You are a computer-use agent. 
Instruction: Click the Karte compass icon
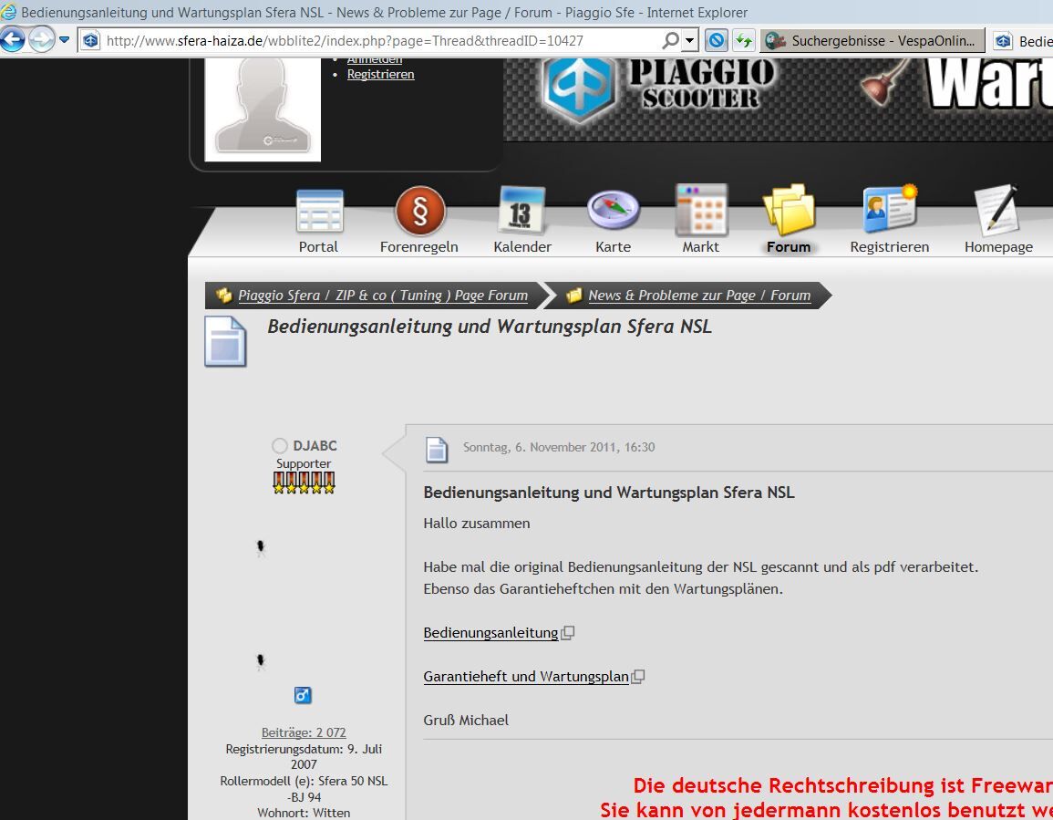613,212
